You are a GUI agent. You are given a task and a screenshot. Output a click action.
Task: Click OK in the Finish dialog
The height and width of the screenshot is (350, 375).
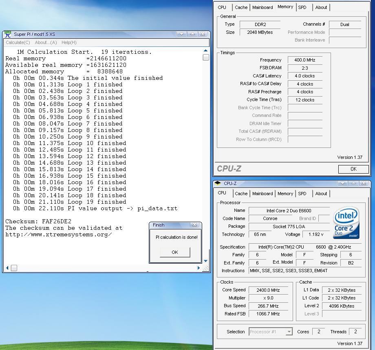click(x=175, y=252)
